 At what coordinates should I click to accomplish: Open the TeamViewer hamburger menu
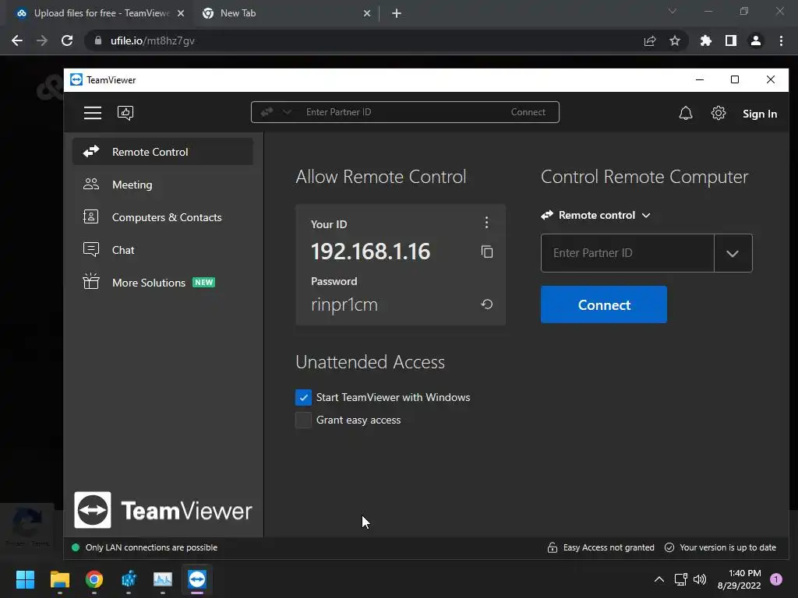pyautogui.click(x=93, y=112)
